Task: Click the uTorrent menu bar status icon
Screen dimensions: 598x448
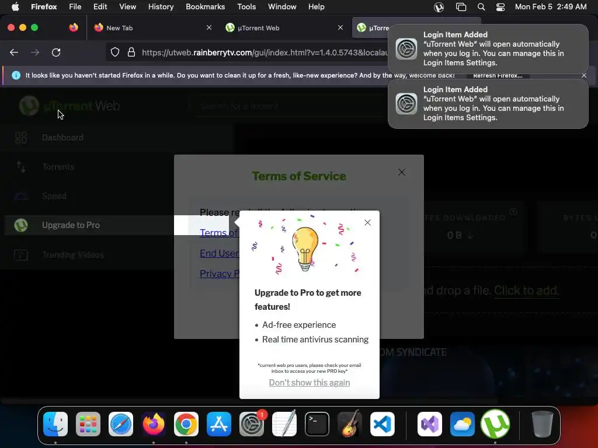Action: (439, 7)
